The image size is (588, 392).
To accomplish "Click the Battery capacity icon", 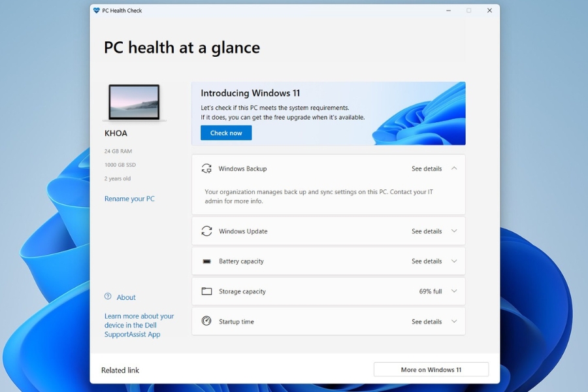I will (x=206, y=261).
